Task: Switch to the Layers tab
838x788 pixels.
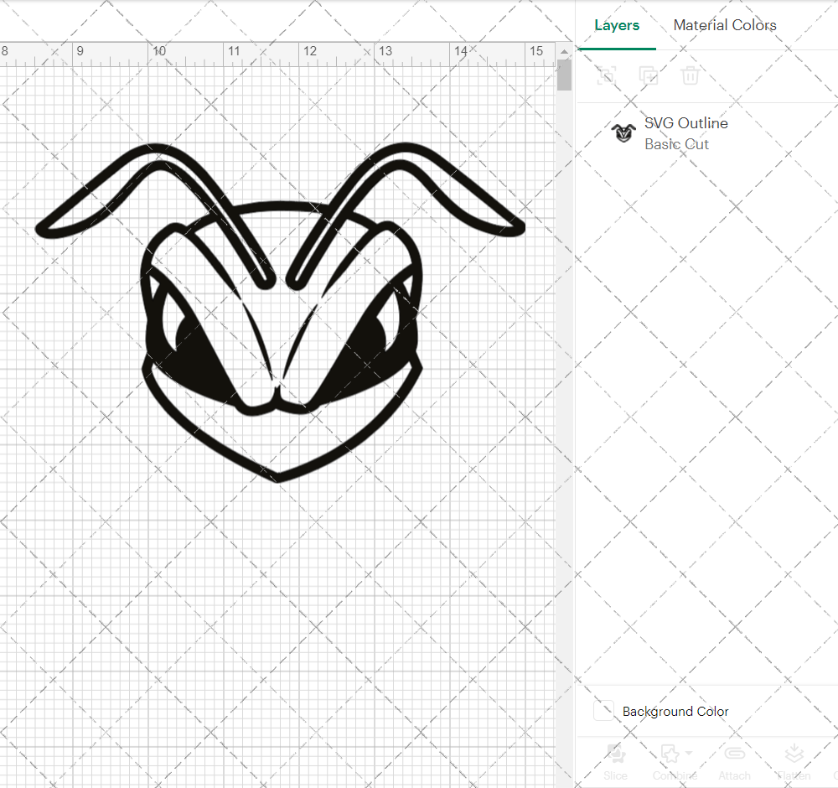Action: pos(617,25)
